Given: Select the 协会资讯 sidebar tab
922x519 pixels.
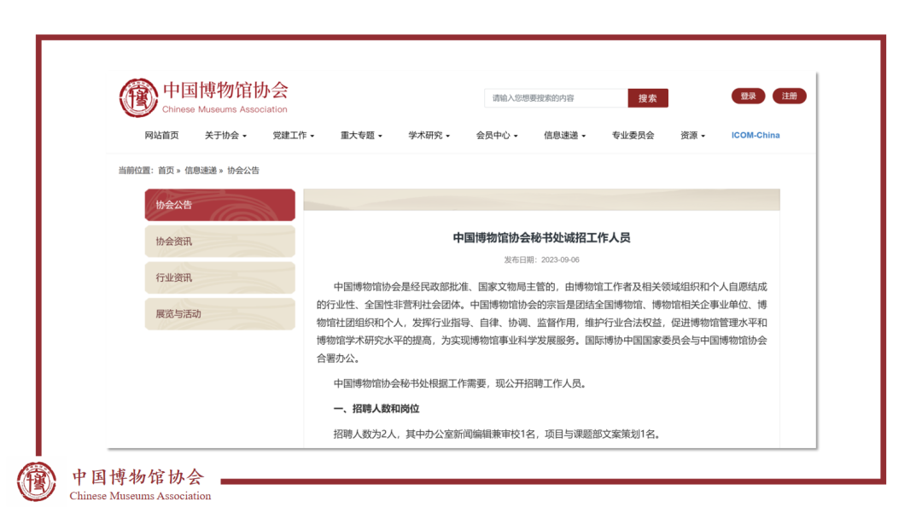Looking at the screenshot, I should pos(220,241).
